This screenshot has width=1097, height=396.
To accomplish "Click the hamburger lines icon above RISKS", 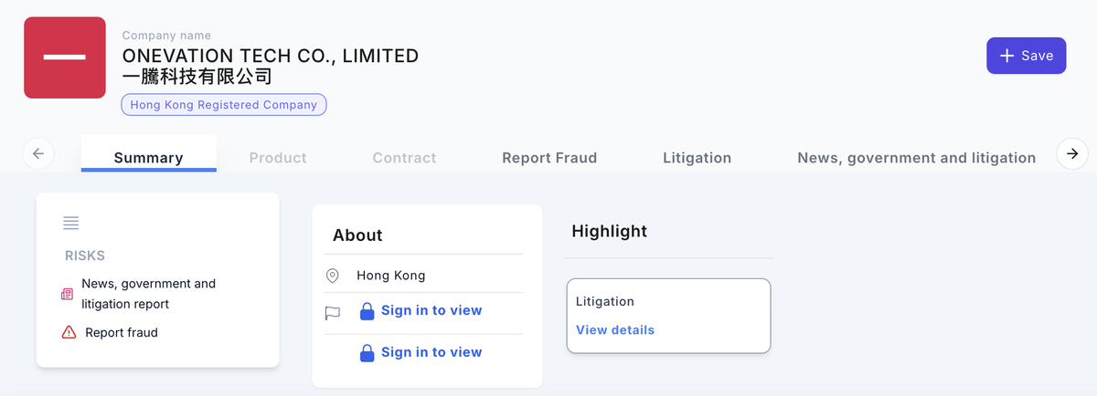I will (x=71, y=223).
